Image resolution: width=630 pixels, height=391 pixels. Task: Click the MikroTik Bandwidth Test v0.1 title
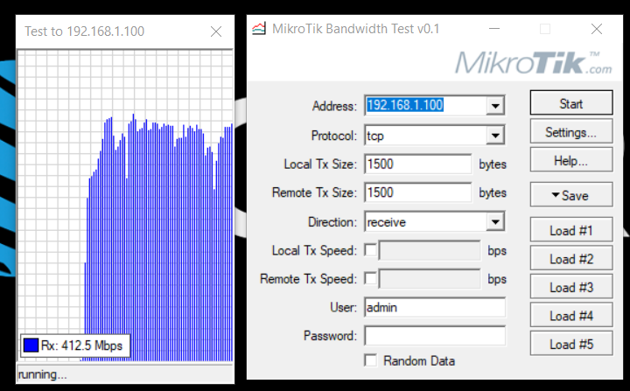[355, 29]
